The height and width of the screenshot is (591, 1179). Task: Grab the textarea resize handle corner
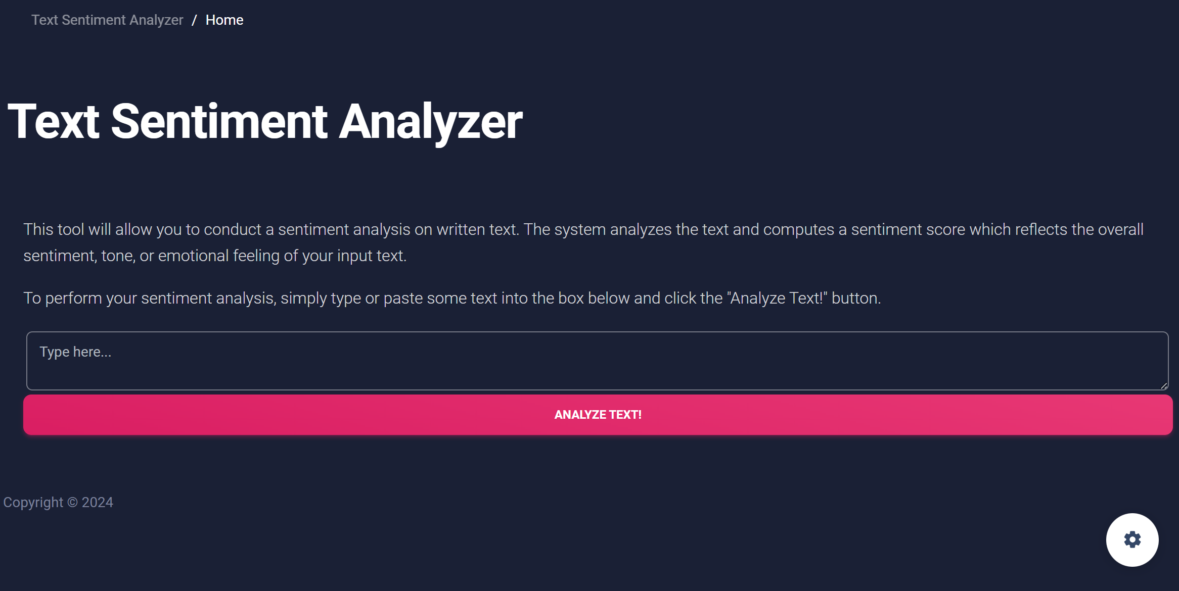point(1163,385)
